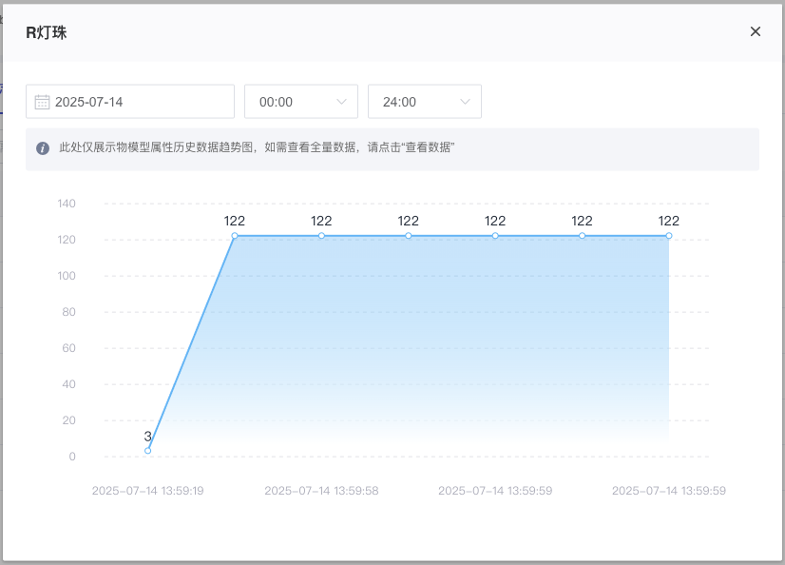
Task: Click the R灯珠 dialog title
Action: [46, 32]
